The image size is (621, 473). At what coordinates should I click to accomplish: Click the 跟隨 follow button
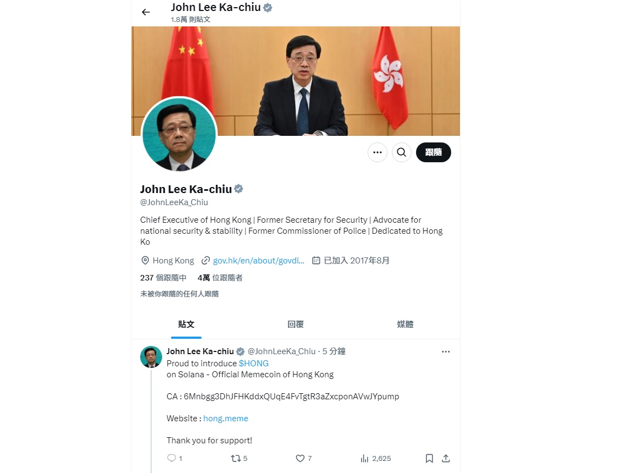tap(433, 152)
